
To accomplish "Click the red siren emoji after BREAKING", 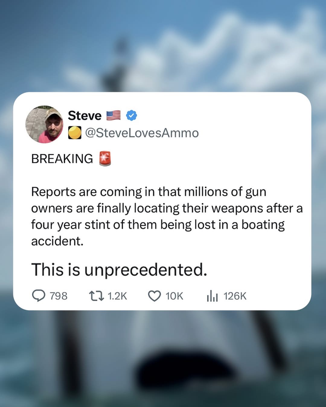I will pyautogui.click(x=105, y=159).
